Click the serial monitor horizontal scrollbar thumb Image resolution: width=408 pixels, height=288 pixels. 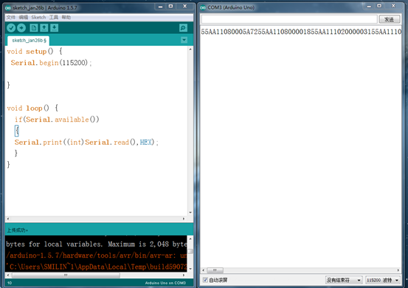coord(215,270)
